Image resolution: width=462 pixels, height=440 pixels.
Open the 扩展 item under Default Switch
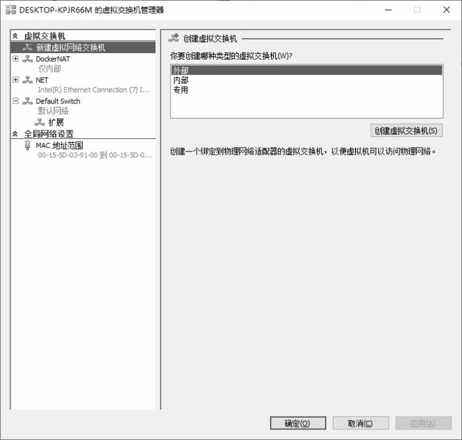click(x=56, y=123)
